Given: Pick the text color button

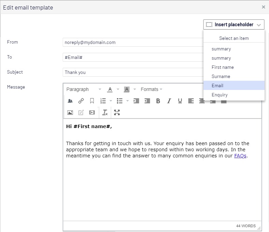Looking at the screenshot, I should point(110,89).
